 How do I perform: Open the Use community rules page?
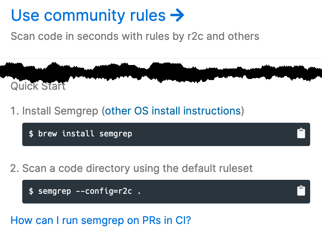87,15
